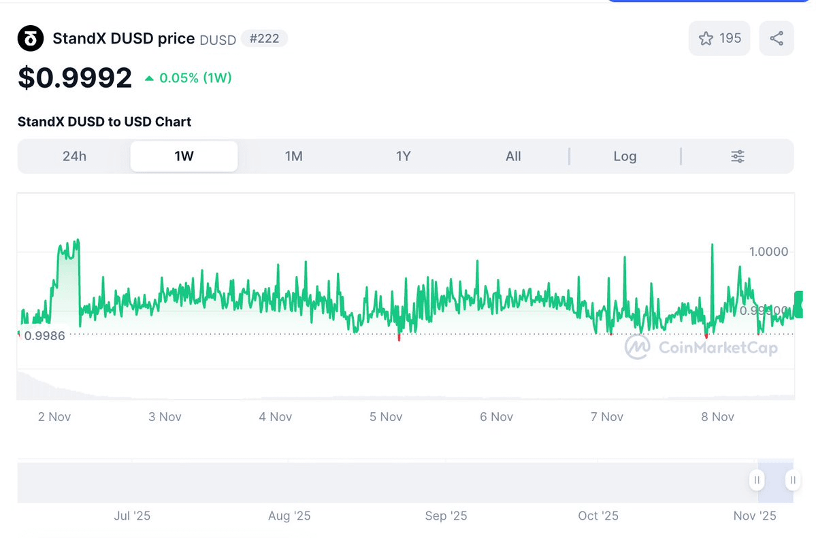The image size is (816, 538).
Task: Click the 5 Nov date label
Action: click(x=386, y=417)
